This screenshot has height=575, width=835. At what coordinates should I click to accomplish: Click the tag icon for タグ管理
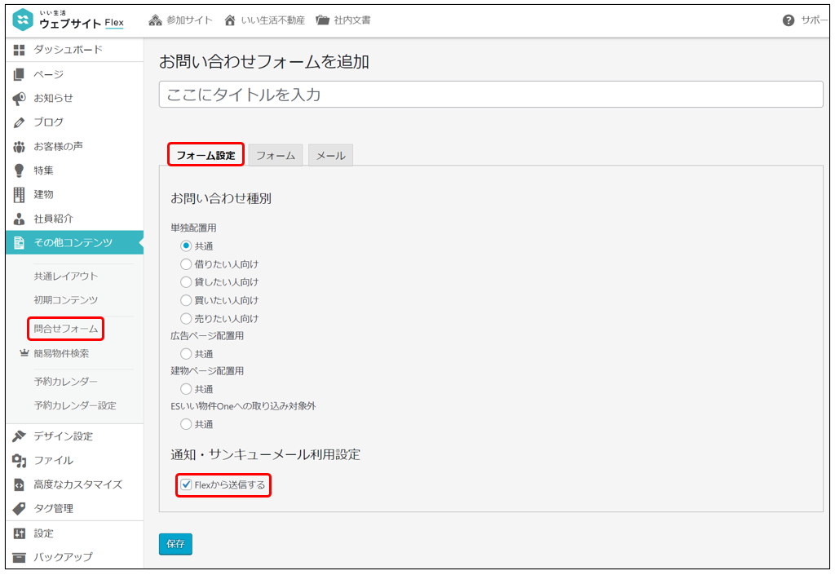point(20,508)
